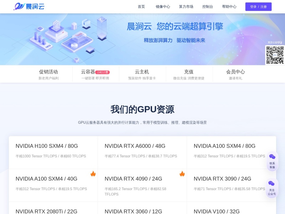Click the flame icon on A100 40G card
285x214 pixels.
(93, 174)
